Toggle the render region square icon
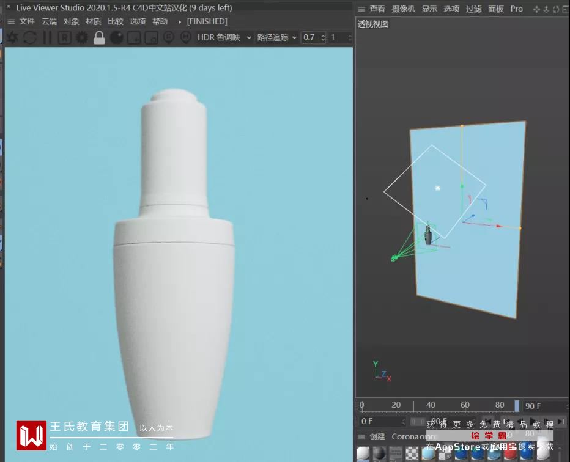 click(134, 37)
